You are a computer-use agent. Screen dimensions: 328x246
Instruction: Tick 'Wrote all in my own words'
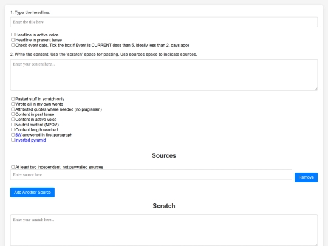point(13,104)
